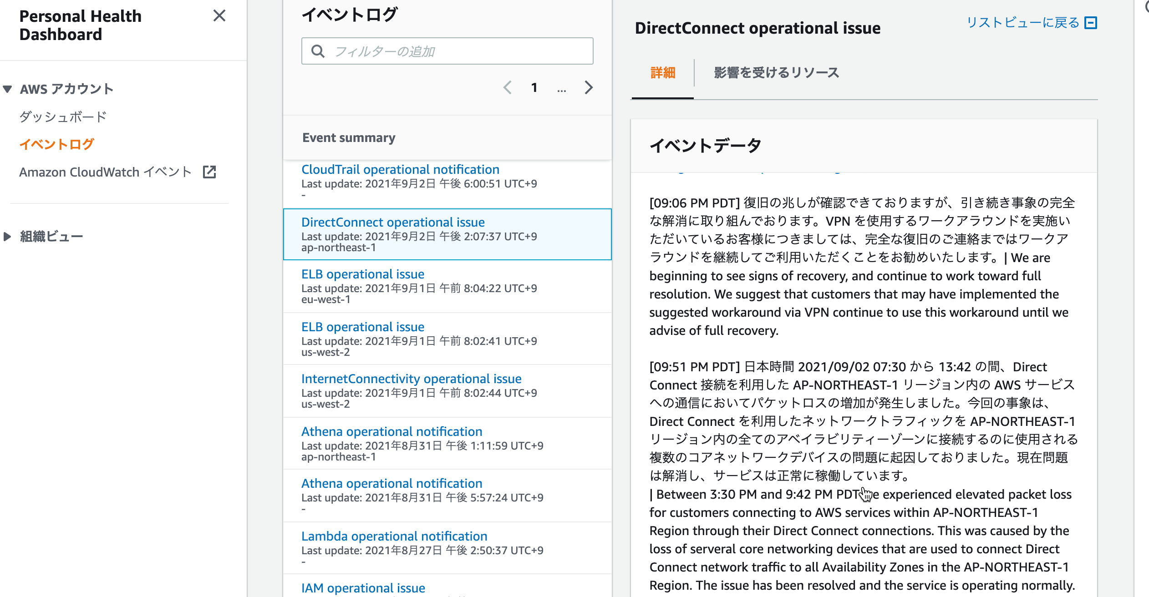
Task: Open ELB operational issue for eu-west-1
Action: (x=363, y=274)
